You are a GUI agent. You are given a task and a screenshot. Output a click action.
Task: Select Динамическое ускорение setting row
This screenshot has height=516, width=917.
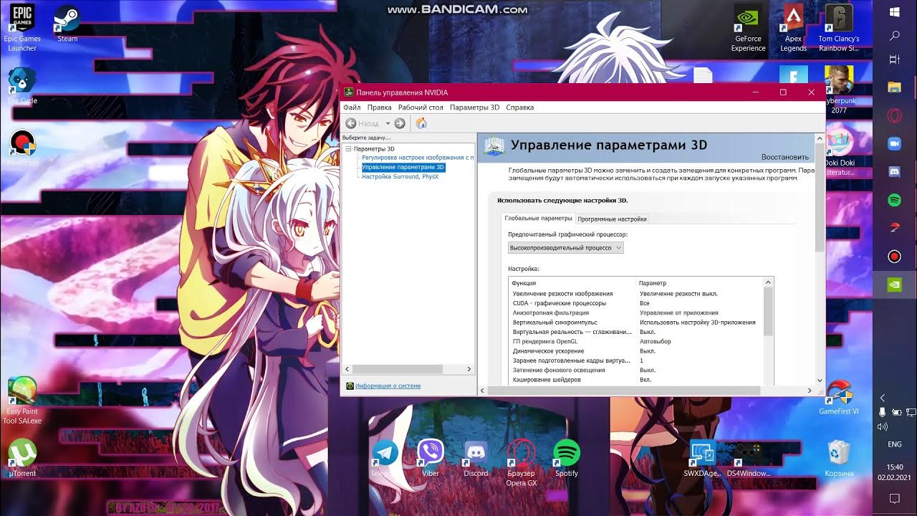635,351
